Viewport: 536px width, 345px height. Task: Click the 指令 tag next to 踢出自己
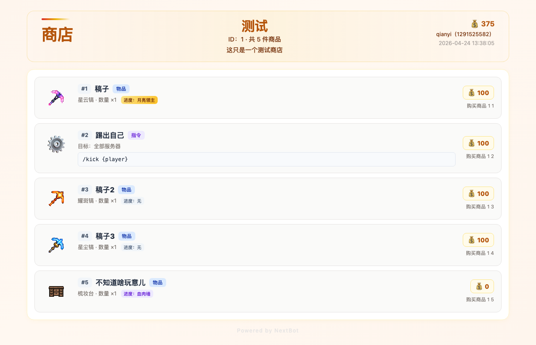click(136, 135)
